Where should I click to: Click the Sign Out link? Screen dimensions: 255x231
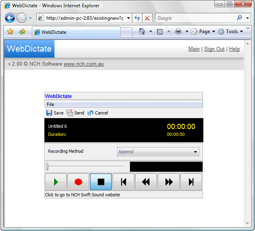tap(214, 49)
